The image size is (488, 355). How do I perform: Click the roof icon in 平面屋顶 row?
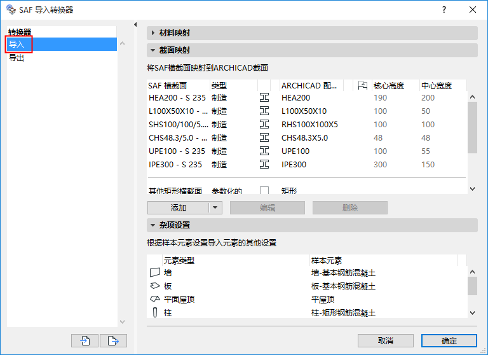coord(155,299)
